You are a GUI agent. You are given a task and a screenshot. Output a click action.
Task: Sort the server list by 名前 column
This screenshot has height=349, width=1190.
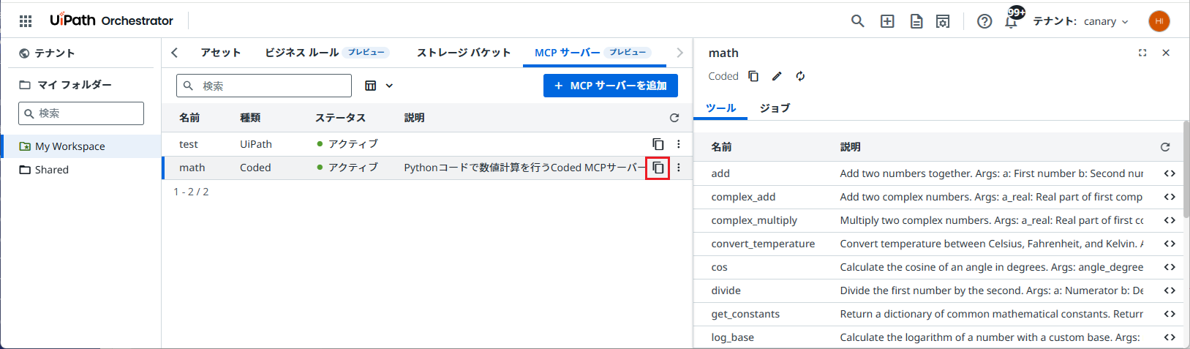coord(189,118)
